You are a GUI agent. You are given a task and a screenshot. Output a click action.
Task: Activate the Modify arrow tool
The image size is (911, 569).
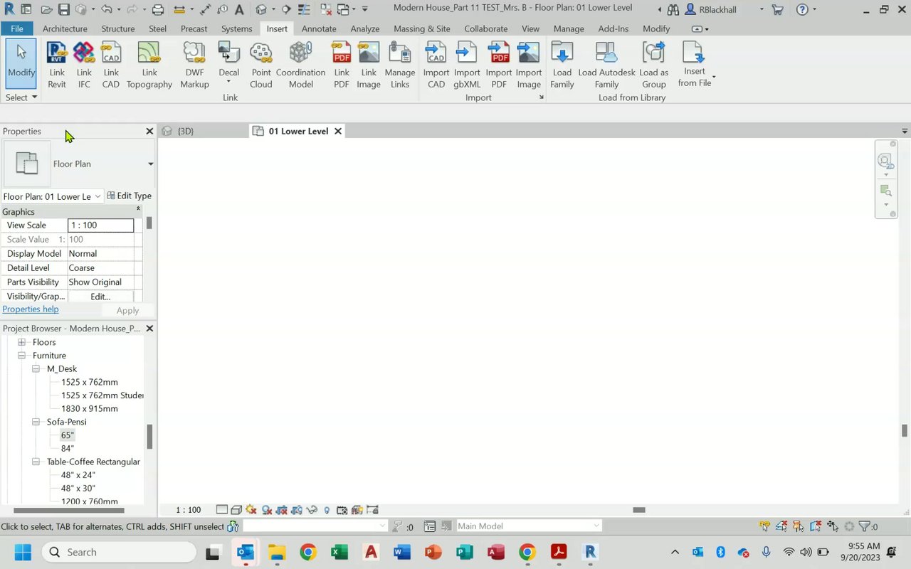coord(21,63)
